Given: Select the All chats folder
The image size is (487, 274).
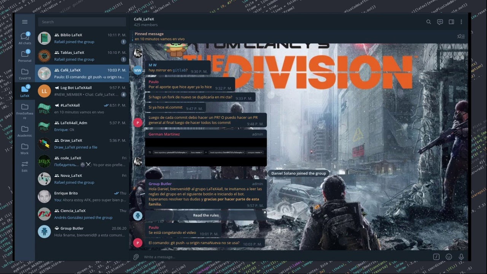Looking at the screenshot, I should [25, 39].
